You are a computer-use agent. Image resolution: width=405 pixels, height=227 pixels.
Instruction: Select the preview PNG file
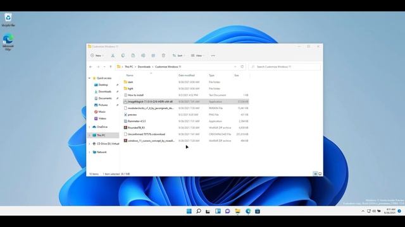pyautogui.click(x=186, y=115)
